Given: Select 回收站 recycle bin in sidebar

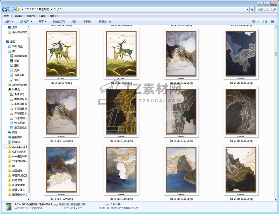Looking at the screenshot, I should pyautogui.click(x=16, y=142).
